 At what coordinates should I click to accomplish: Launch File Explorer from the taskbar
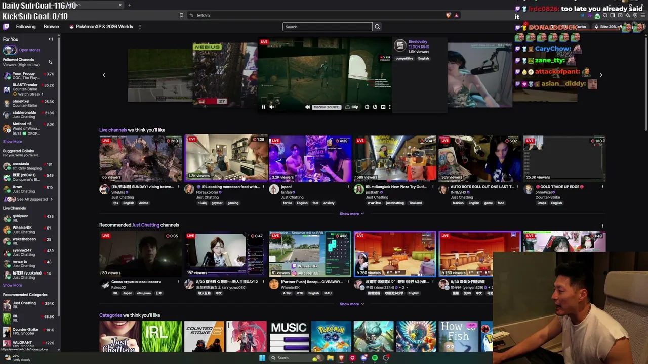(330, 358)
